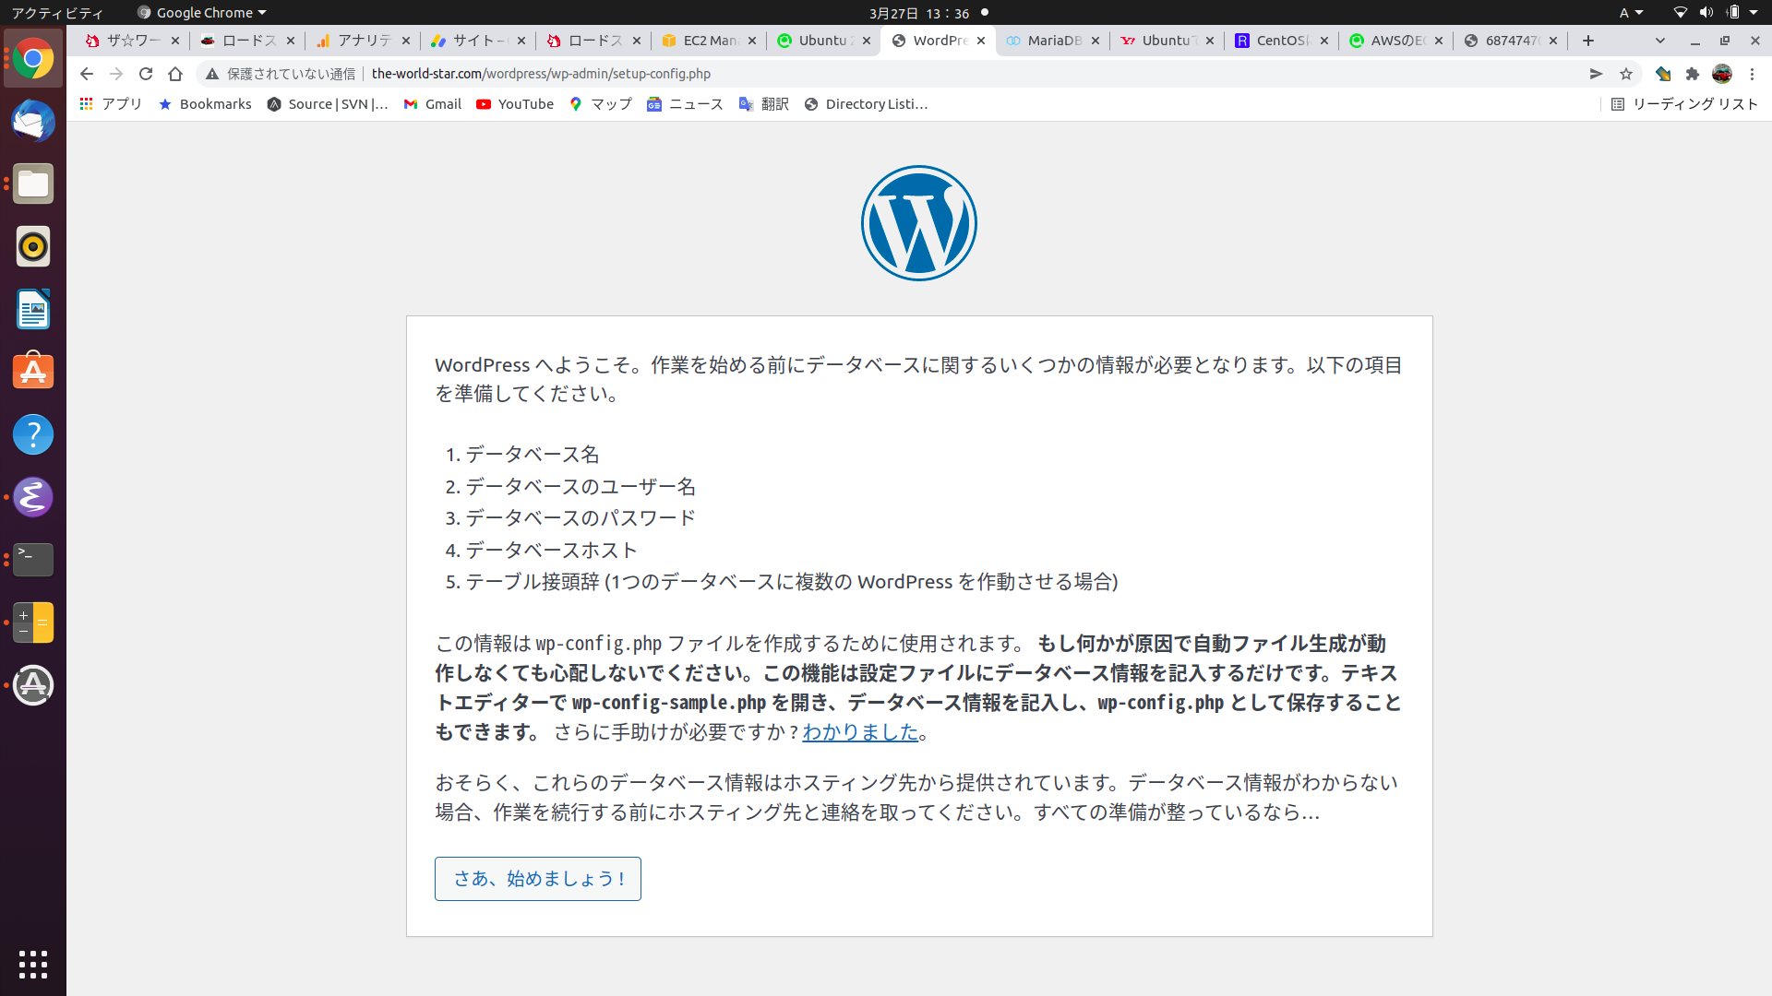The width and height of the screenshot is (1772, 996).
Task: Open the Source | SVN bookmark
Action: pyautogui.click(x=328, y=104)
